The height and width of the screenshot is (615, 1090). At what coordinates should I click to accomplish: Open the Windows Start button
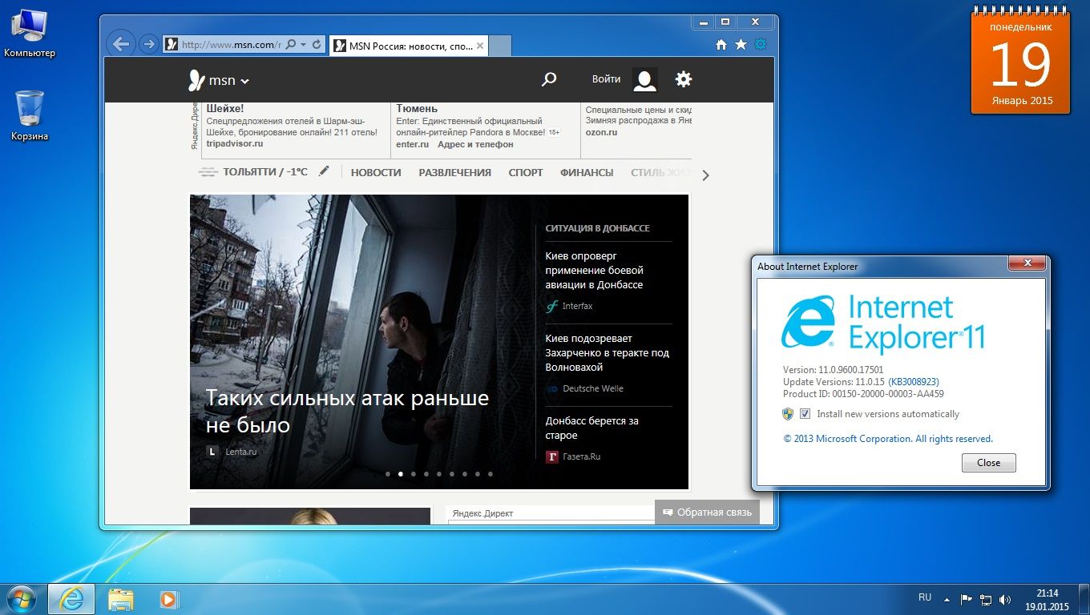(20, 598)
